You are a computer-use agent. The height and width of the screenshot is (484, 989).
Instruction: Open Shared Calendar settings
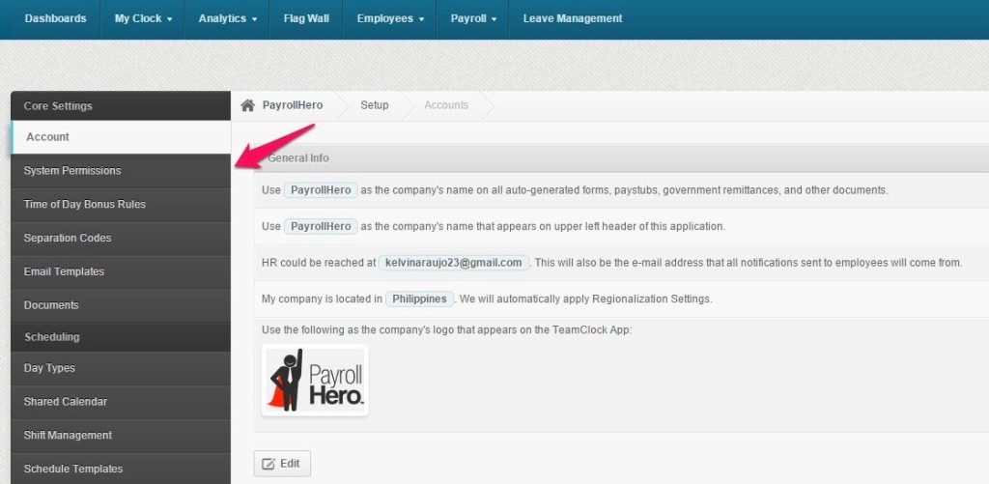coord(121,401)
